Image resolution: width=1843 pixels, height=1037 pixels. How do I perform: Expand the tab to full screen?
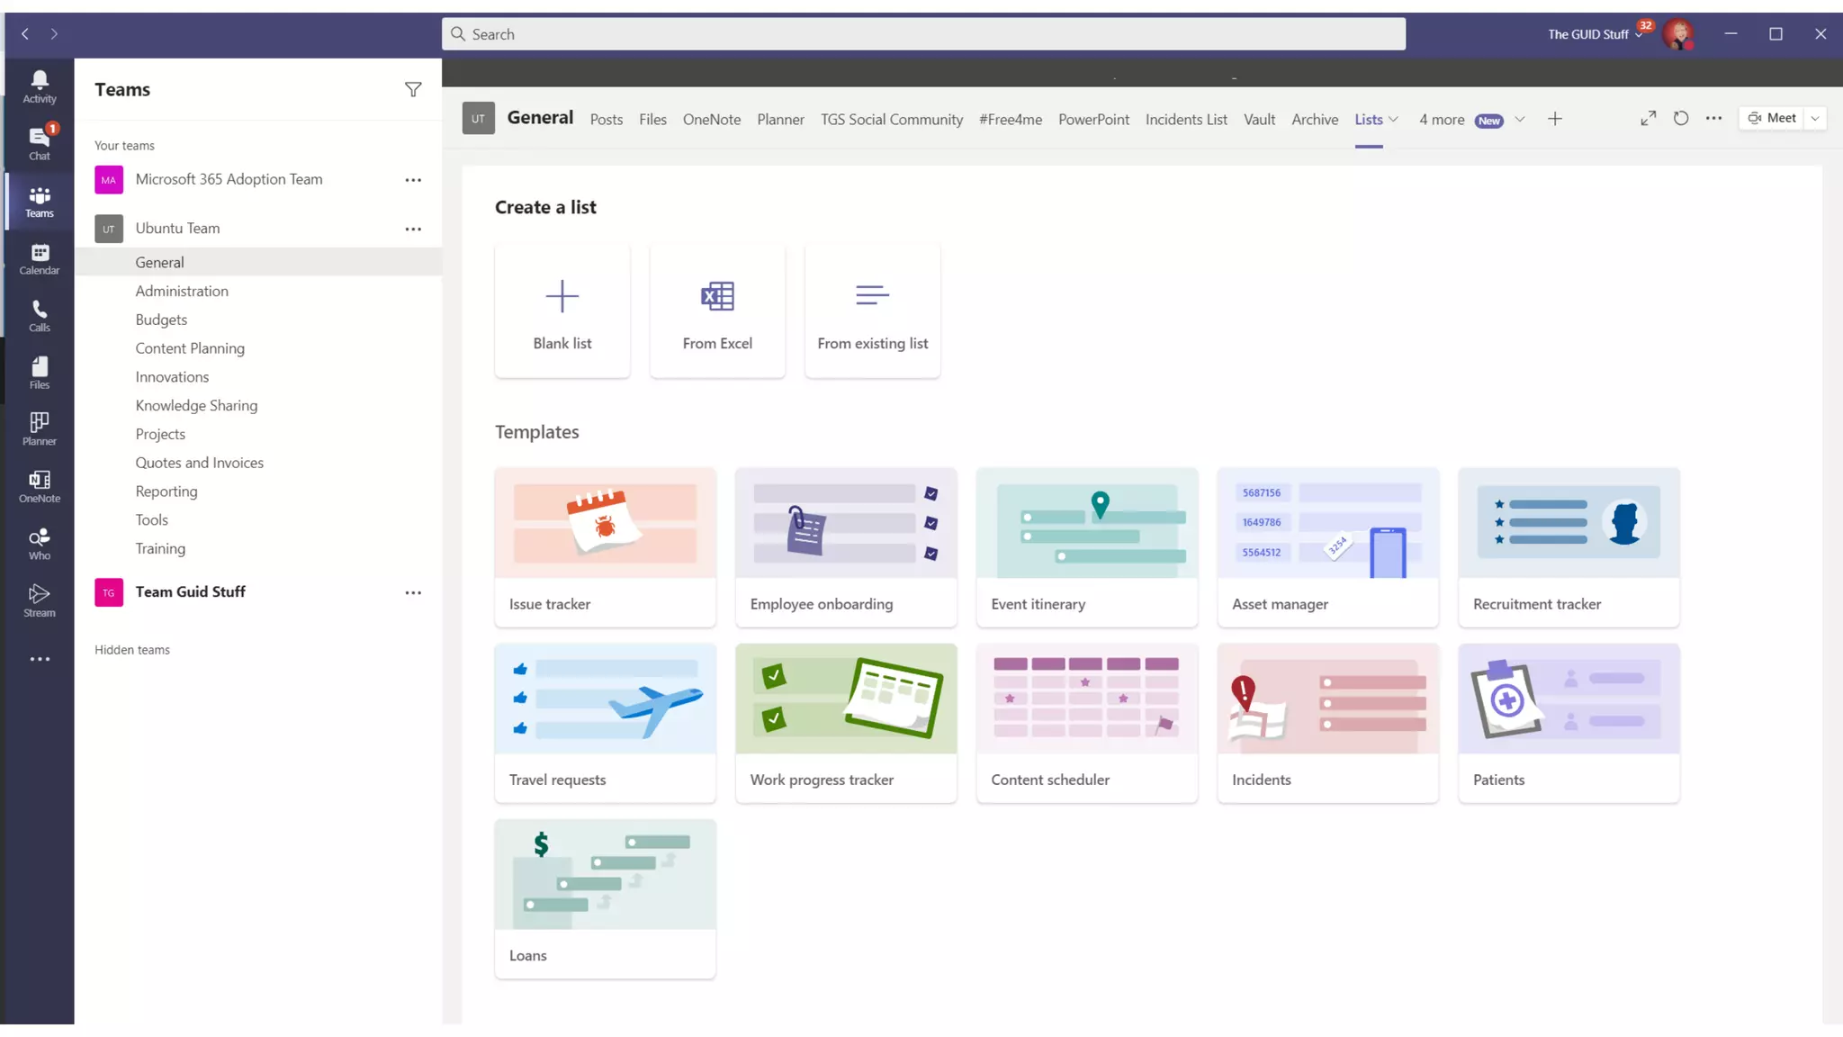[x=1648, y=118]
